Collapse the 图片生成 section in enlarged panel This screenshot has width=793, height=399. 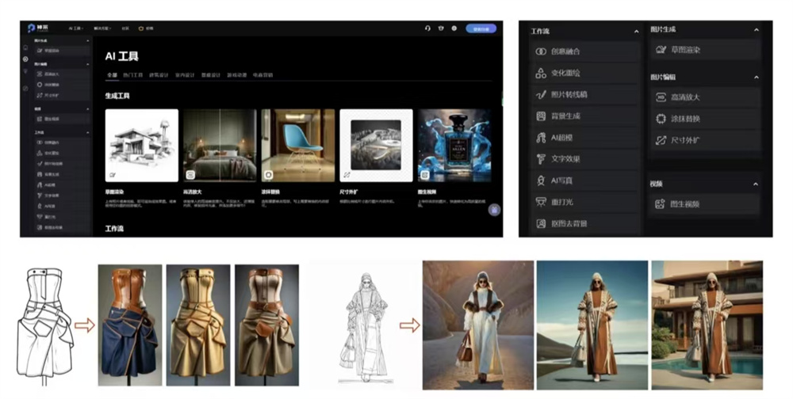[756, 30]
